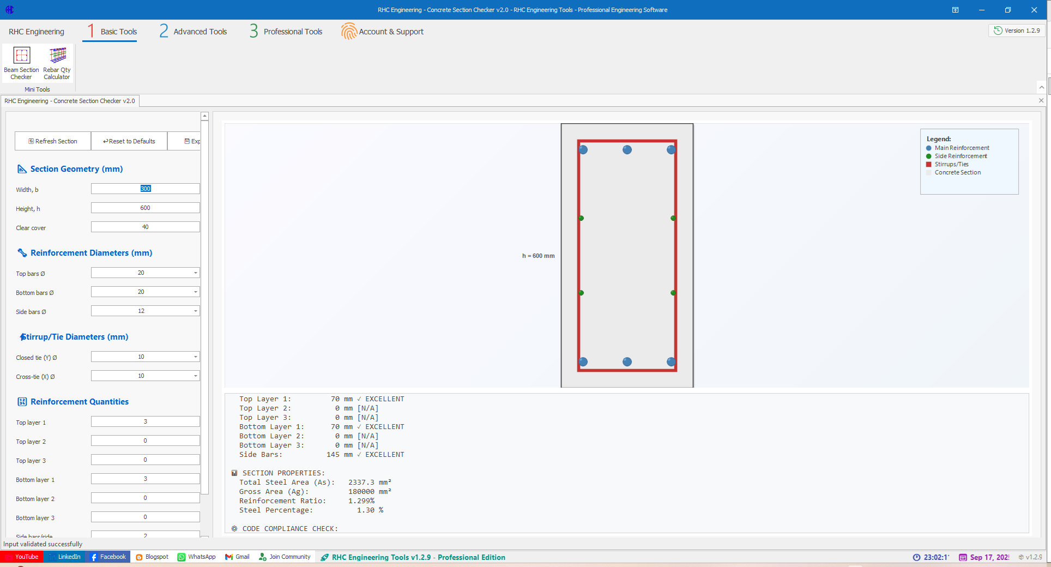Open the Closed tie (Y) diameter dropdown
Screen dimensions: 1051x567
pyautogui.click(x=196, y=357)
